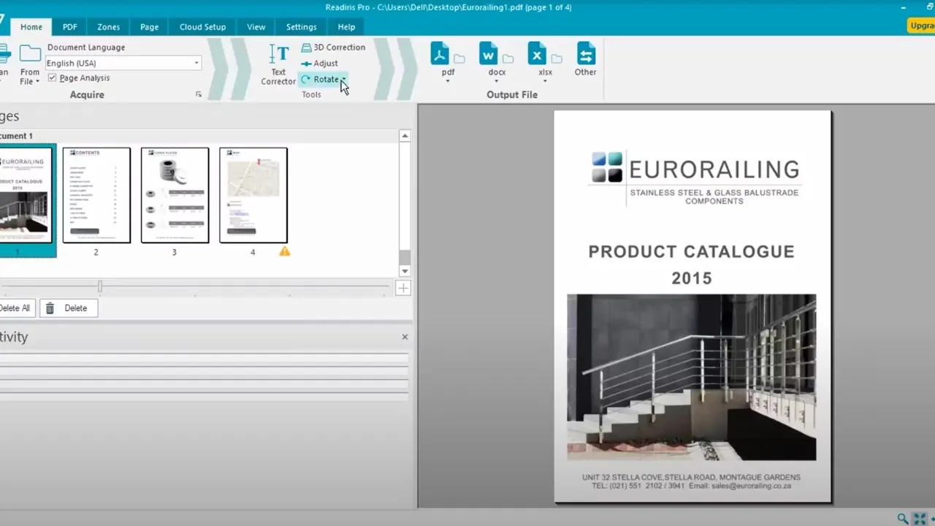
Task: Click the pages panel scroll up arrow
Action: pyautogui.click(x=405, y=136)
